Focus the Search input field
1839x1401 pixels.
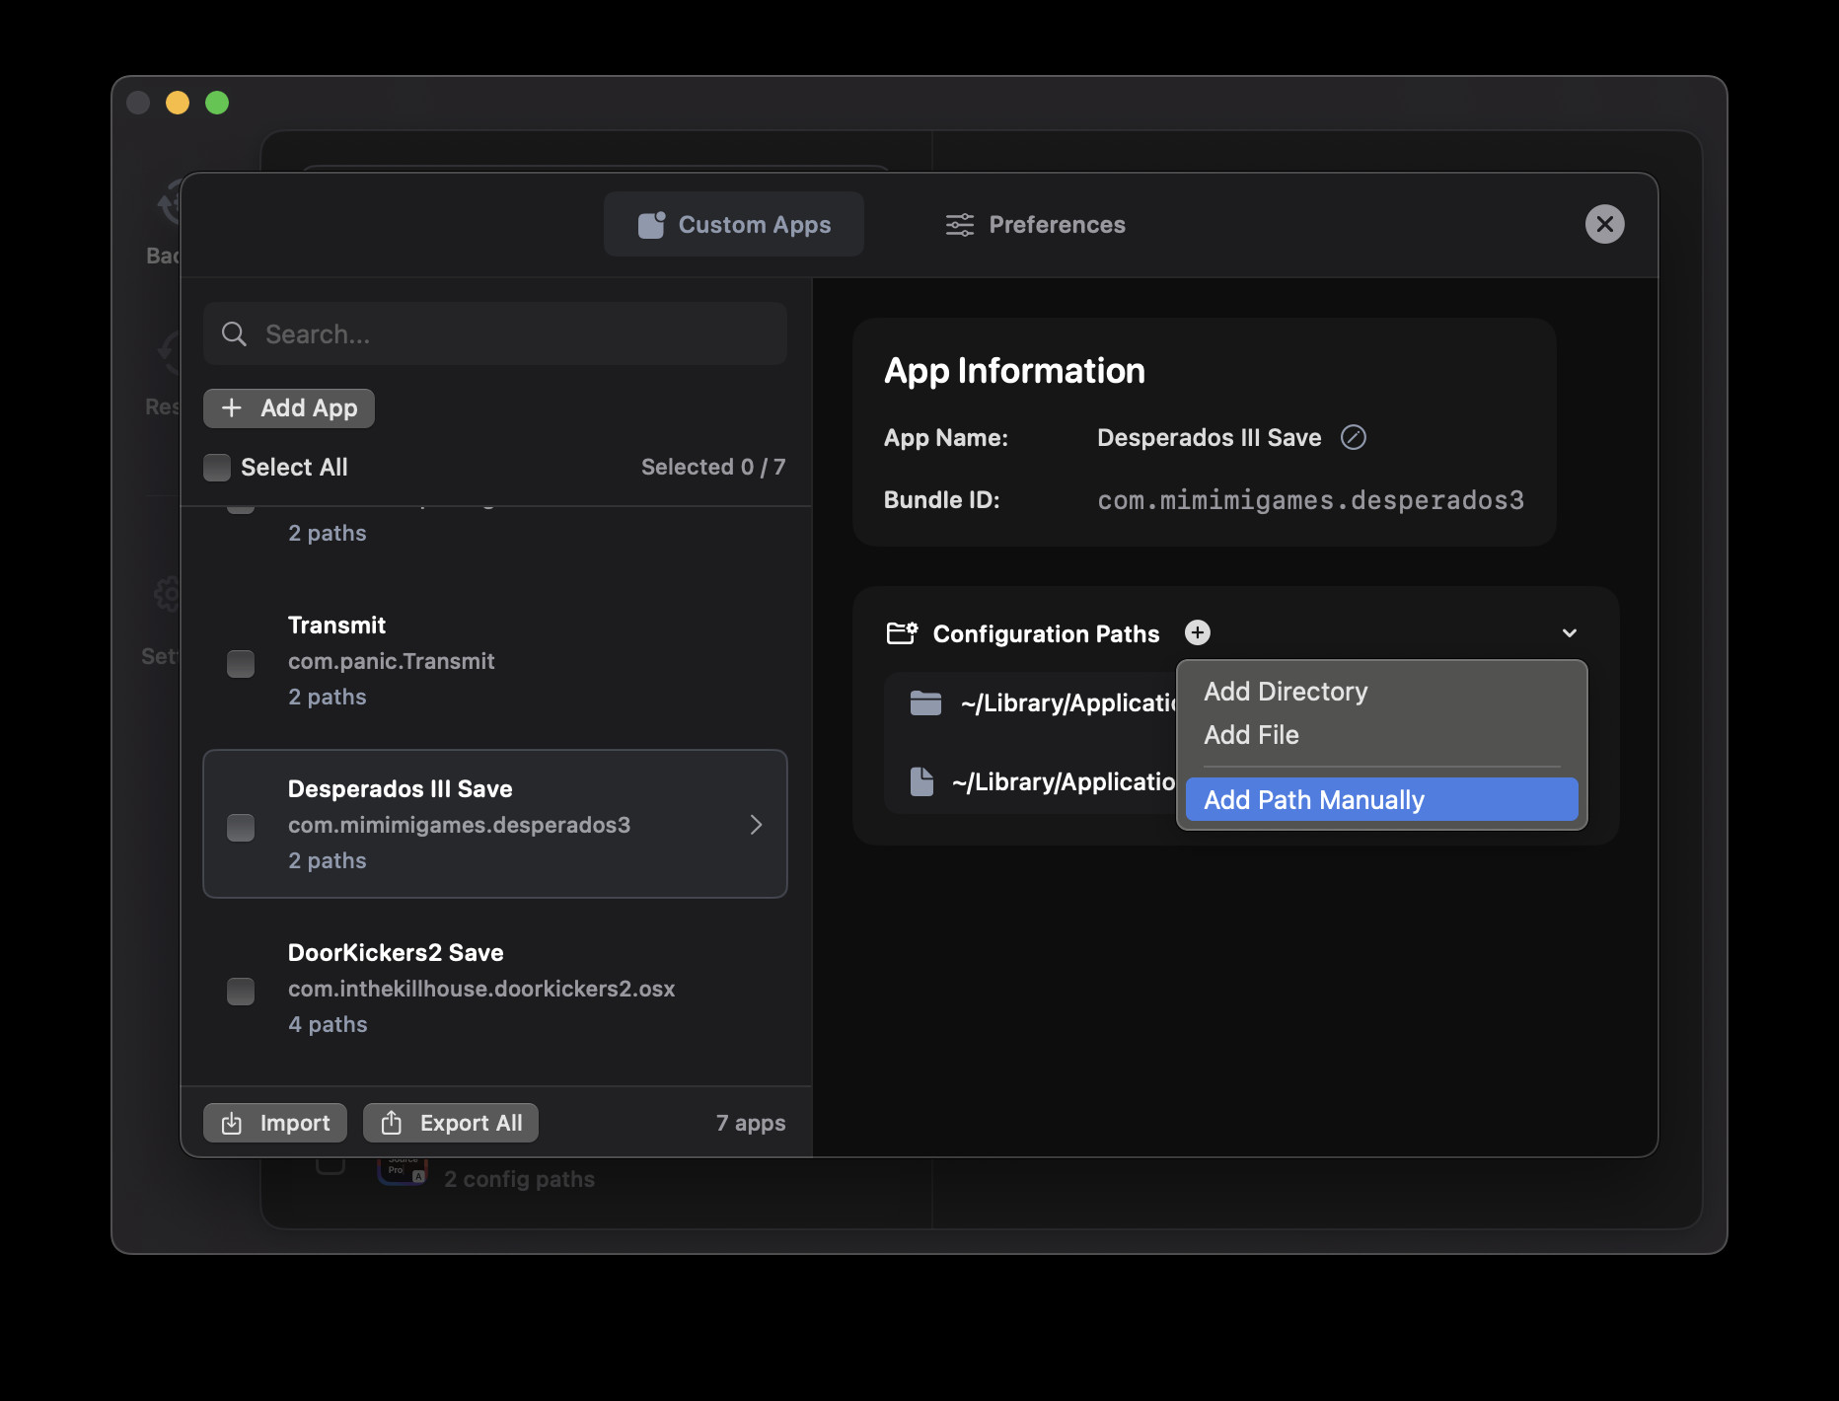(x=513, y=334)
